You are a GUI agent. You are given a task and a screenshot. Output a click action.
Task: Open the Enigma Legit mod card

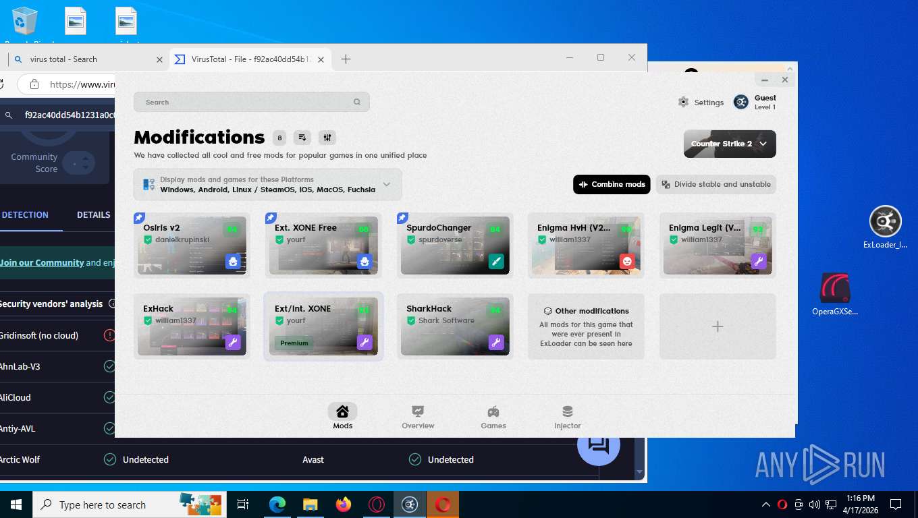[x=718, y=246]
